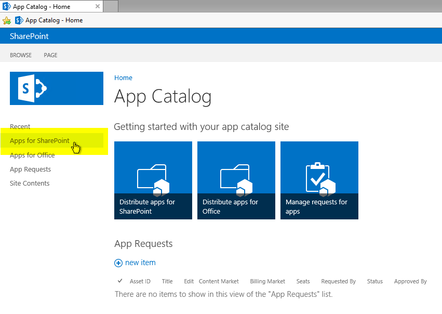This screenshot has height=314, width=442.
Task: Click the Home breadcrumb link
Action: pos(123,78)
